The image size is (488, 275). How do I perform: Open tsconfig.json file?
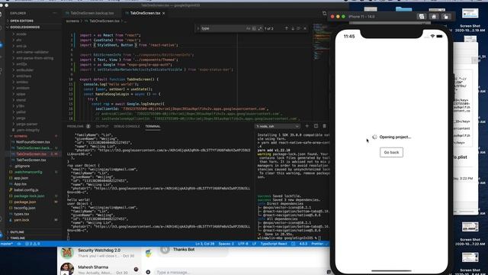[24, 208]
